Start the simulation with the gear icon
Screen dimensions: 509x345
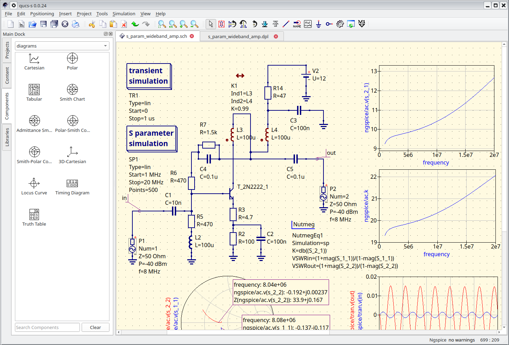click(x=340, y=24)
